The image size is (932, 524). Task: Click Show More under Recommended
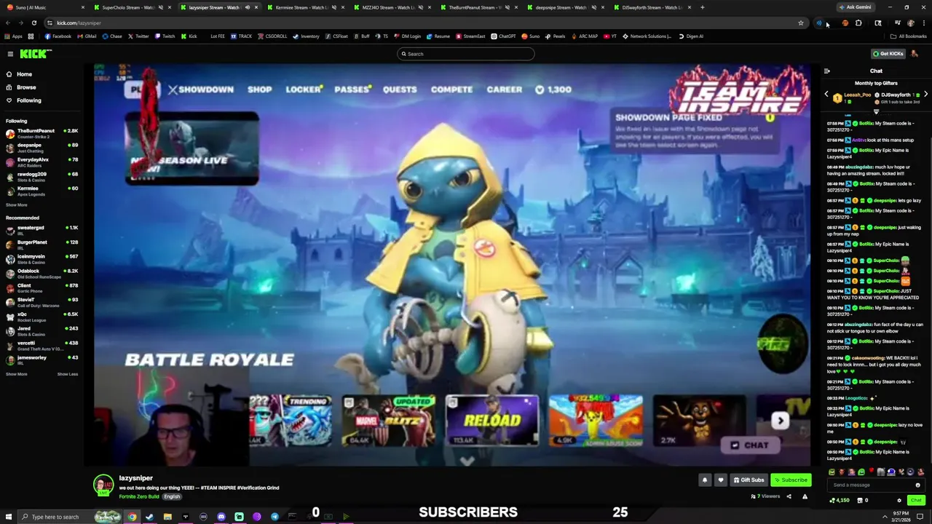(x=17, y=374)
